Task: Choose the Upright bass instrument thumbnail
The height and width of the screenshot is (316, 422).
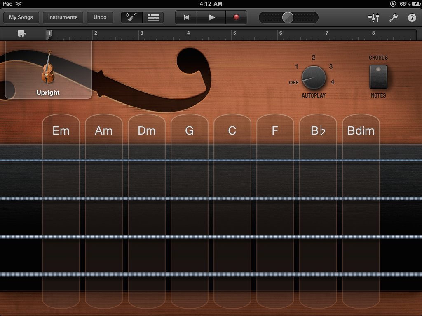Action: pyautogui.click(x=48, y=70)
